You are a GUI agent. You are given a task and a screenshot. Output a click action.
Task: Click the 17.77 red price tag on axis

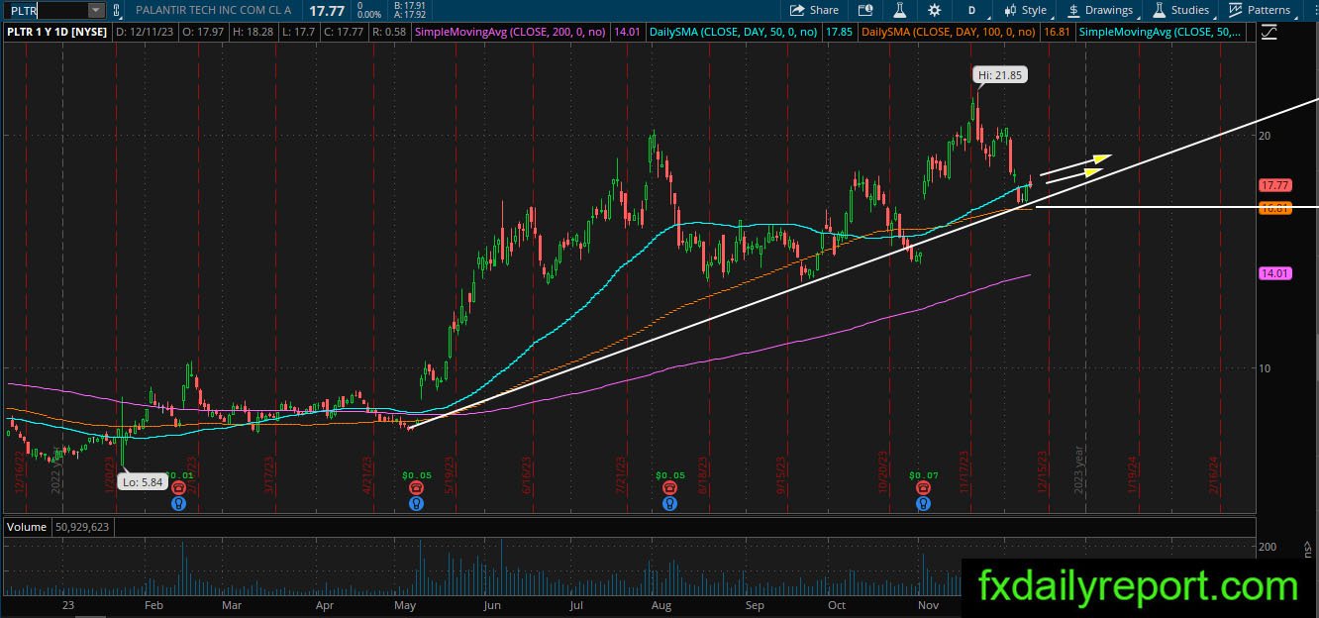point(1273,185)
